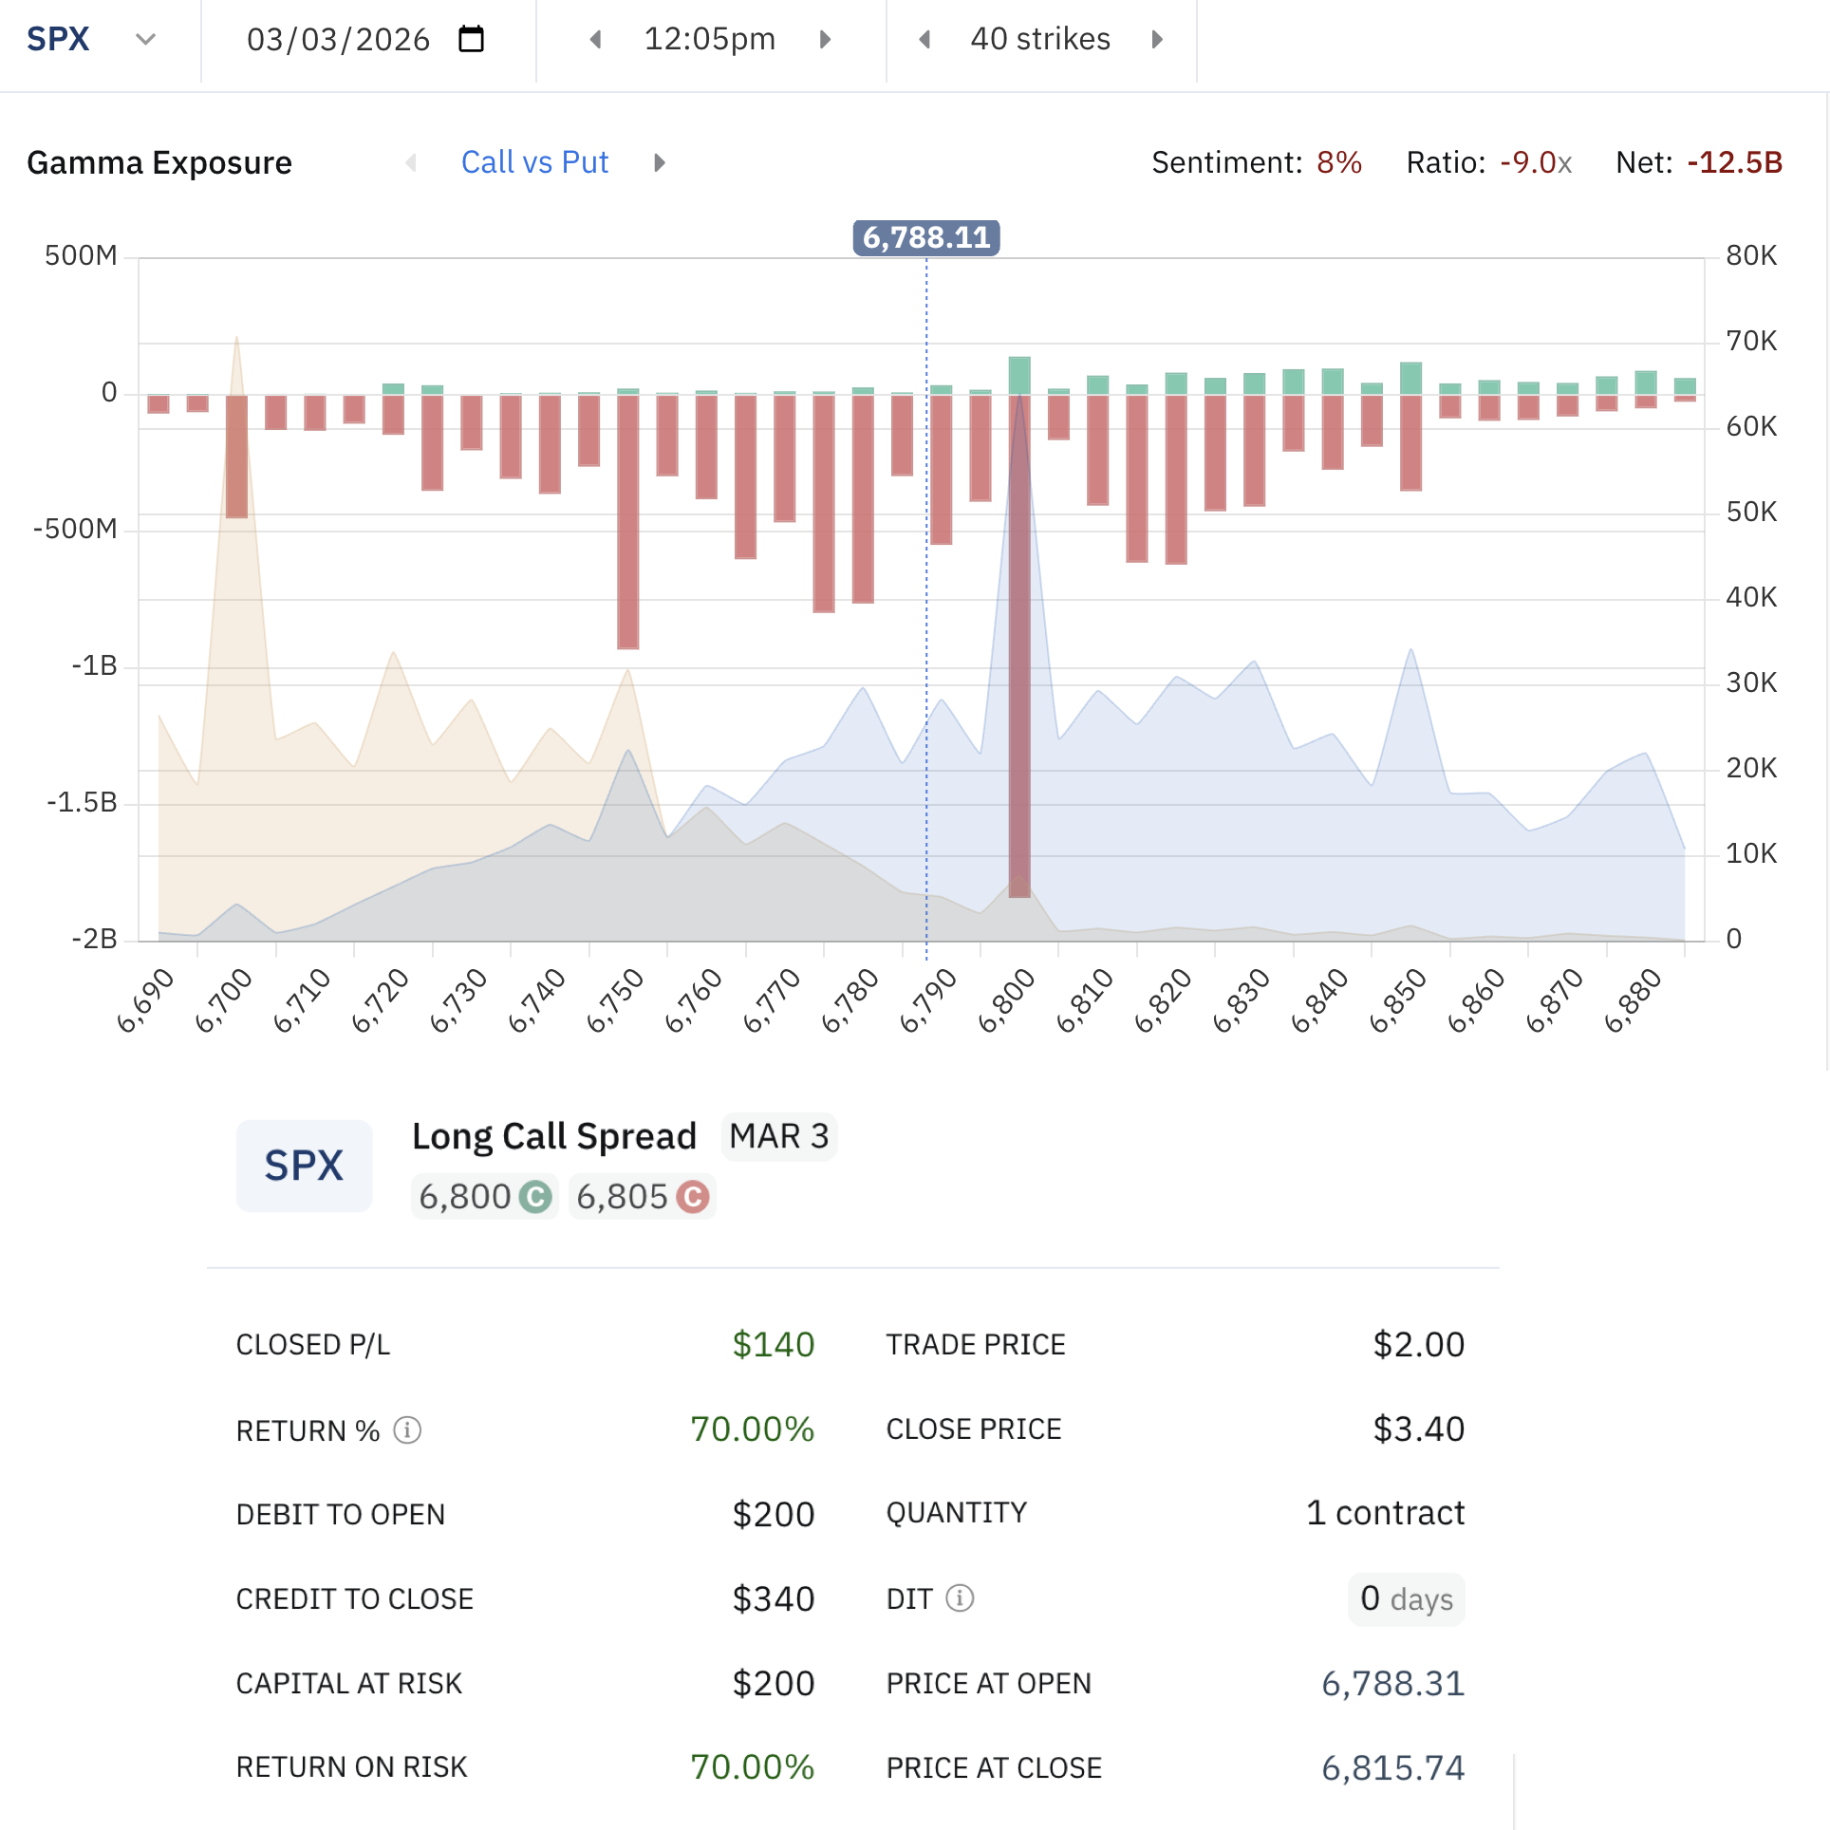Click the 03/03/2026 date field
The height and width of the screenshot is (1830, 1830).
[338, 40]
